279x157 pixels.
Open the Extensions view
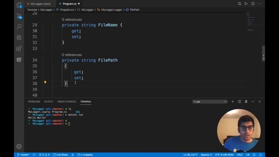[x=19, y=48]
